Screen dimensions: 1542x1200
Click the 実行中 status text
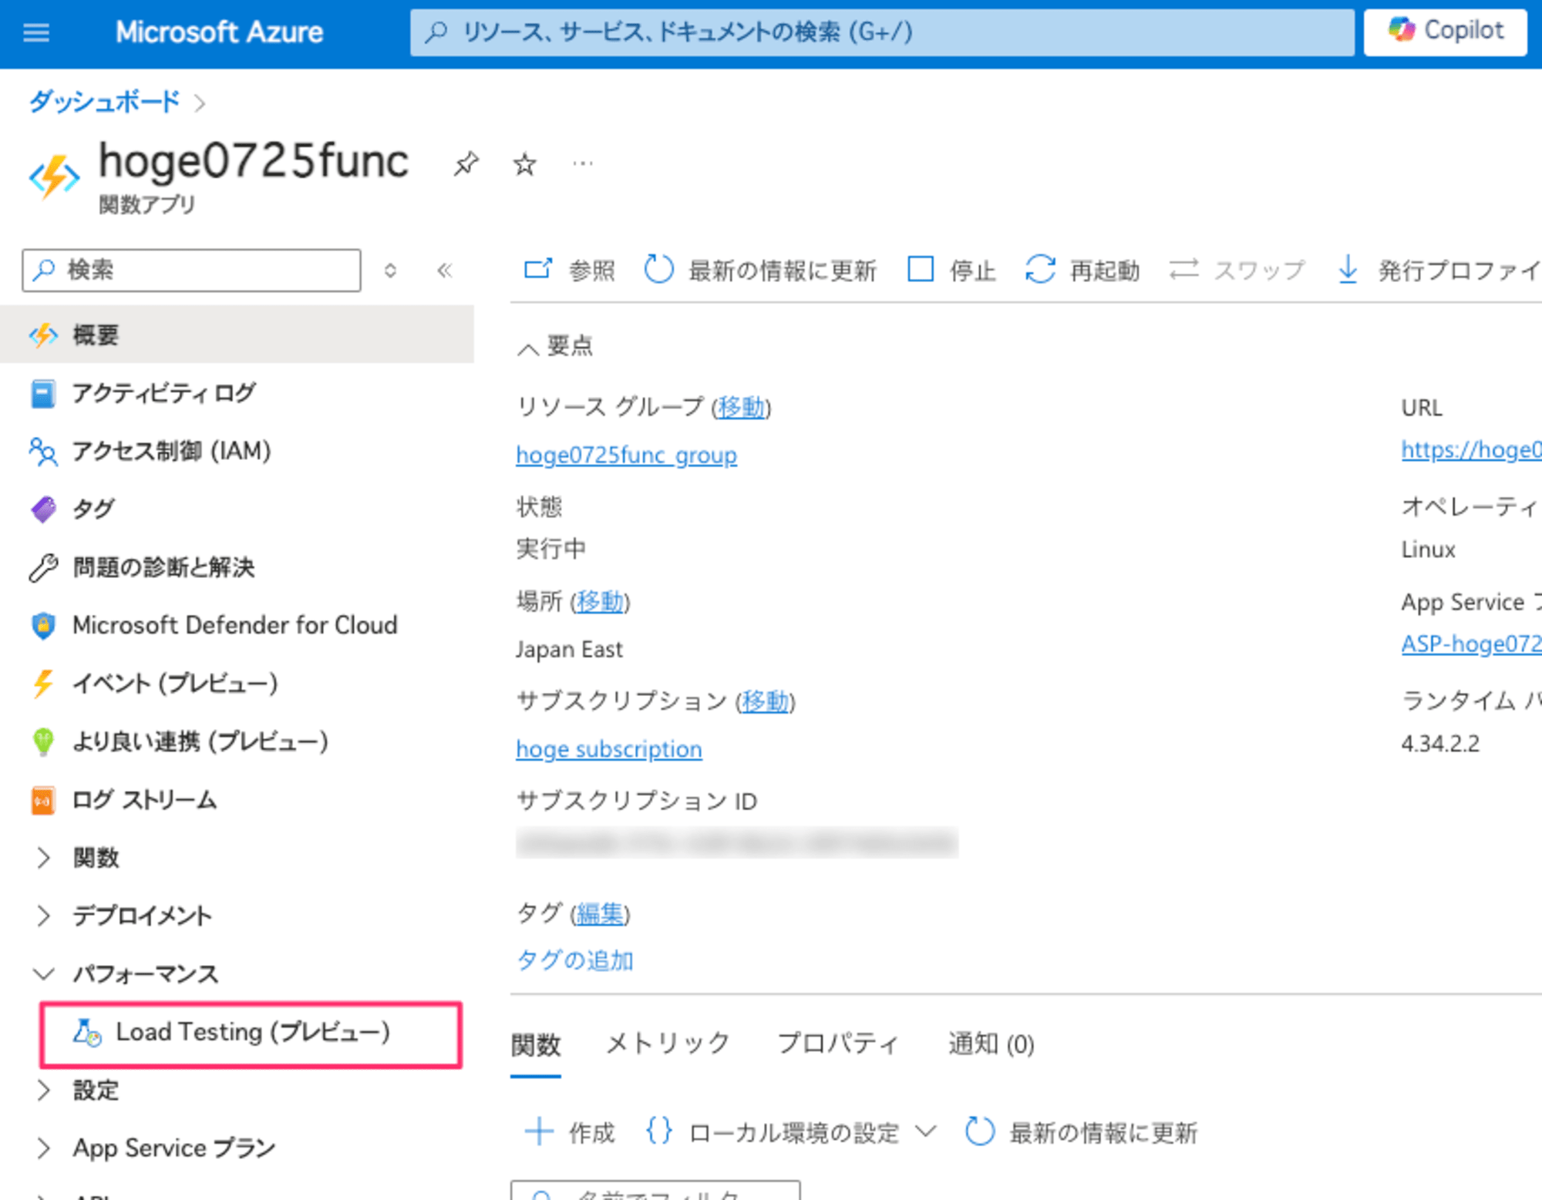550,549
